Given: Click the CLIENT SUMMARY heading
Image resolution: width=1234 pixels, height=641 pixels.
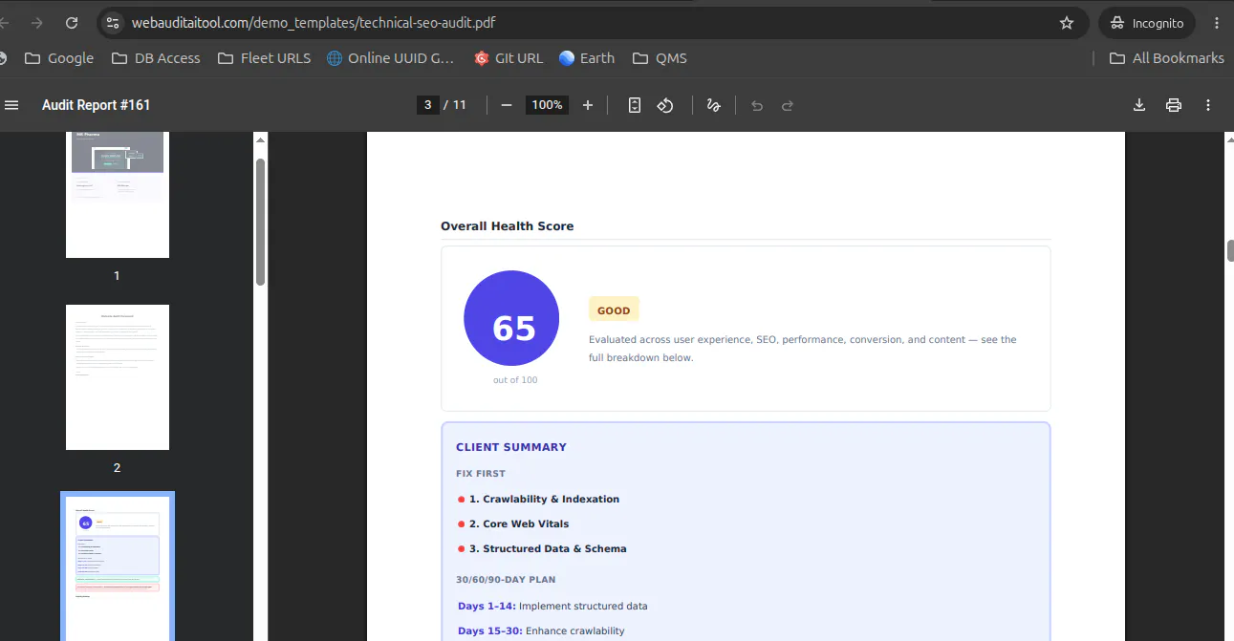Looking at the screenshot, I should click(x=511, y=447).
